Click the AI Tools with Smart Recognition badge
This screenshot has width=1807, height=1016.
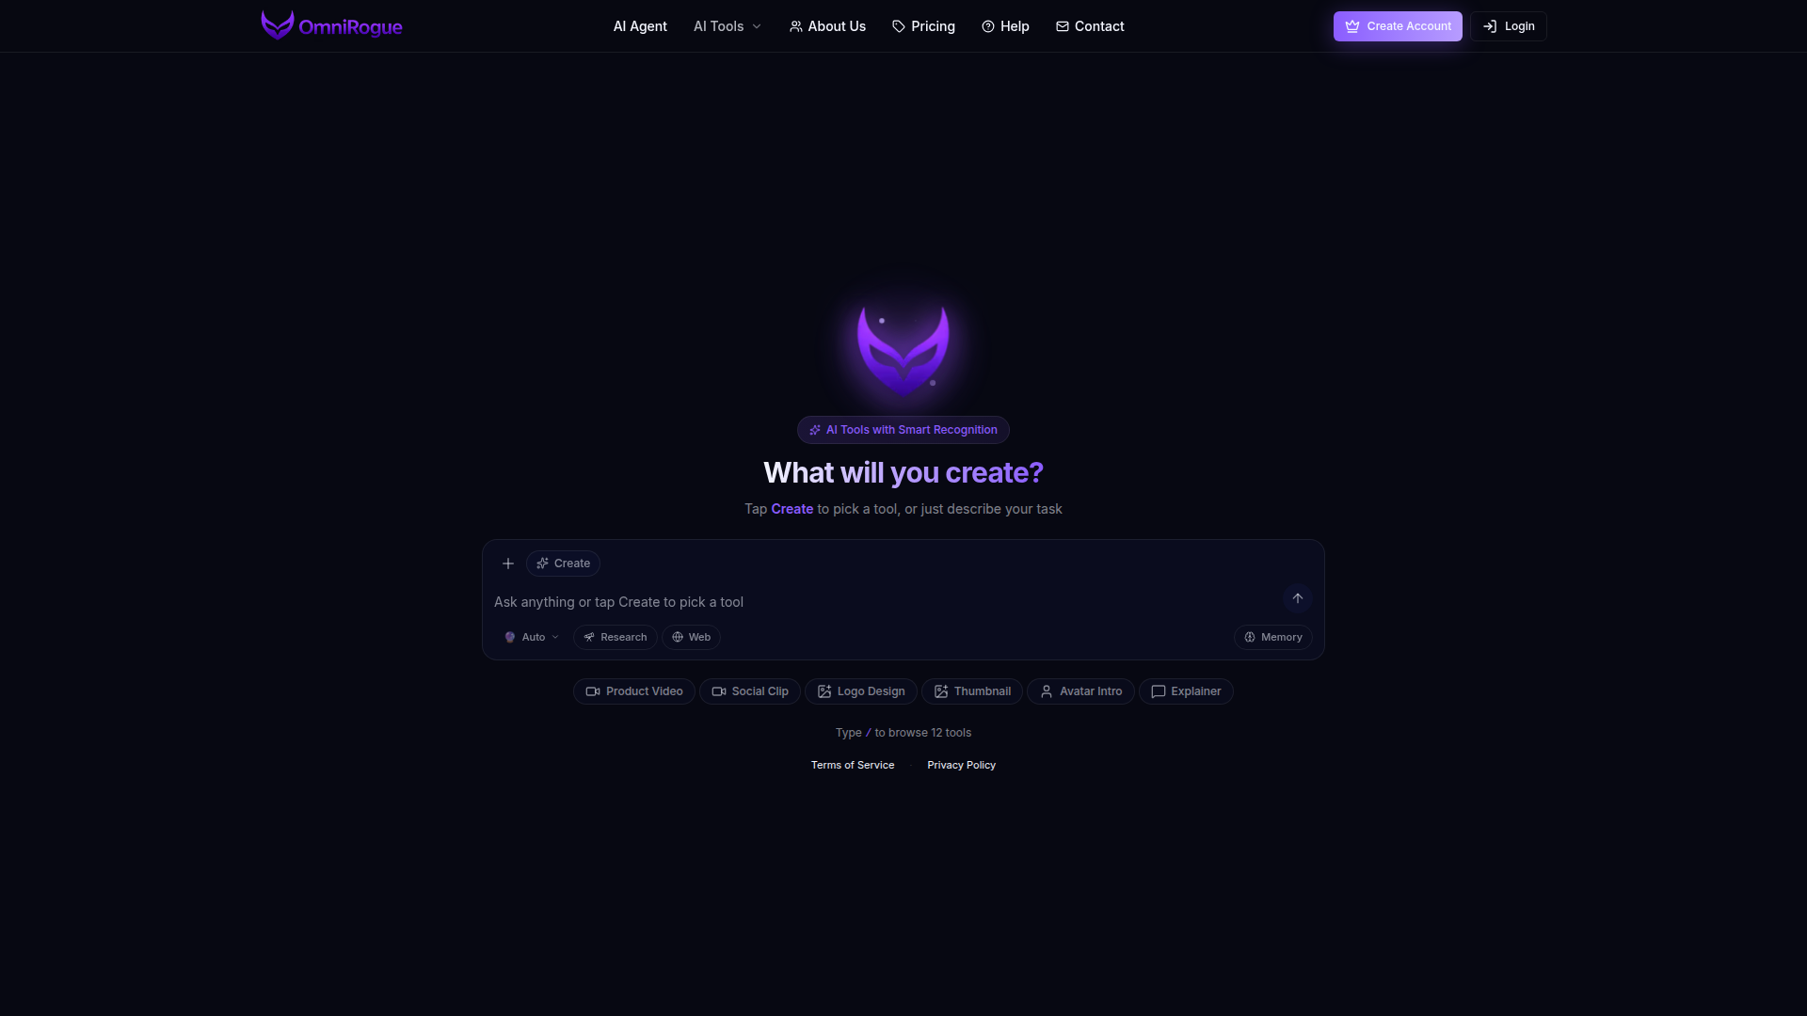[903, 430]
